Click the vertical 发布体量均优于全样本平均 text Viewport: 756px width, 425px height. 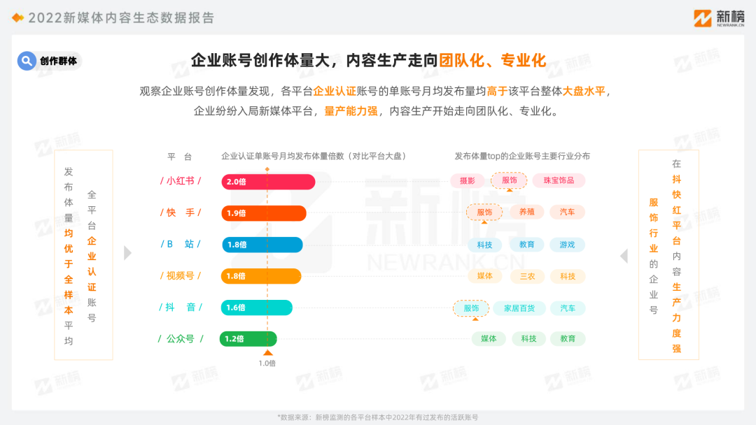[x=69, y=256]
